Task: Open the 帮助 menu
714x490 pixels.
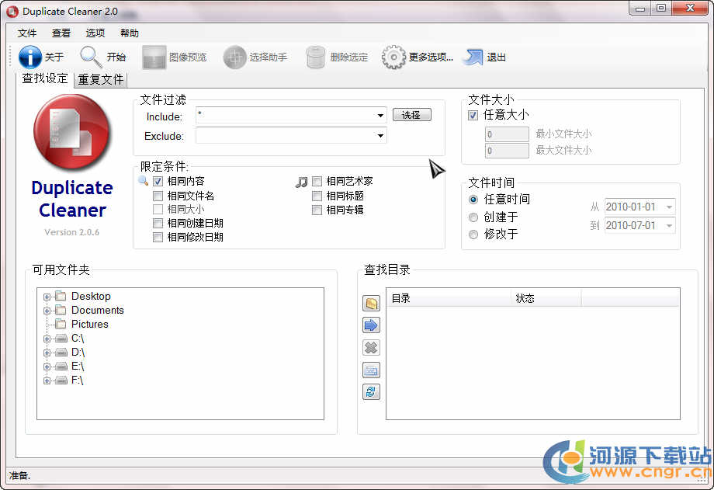Action: click(129, 33)
